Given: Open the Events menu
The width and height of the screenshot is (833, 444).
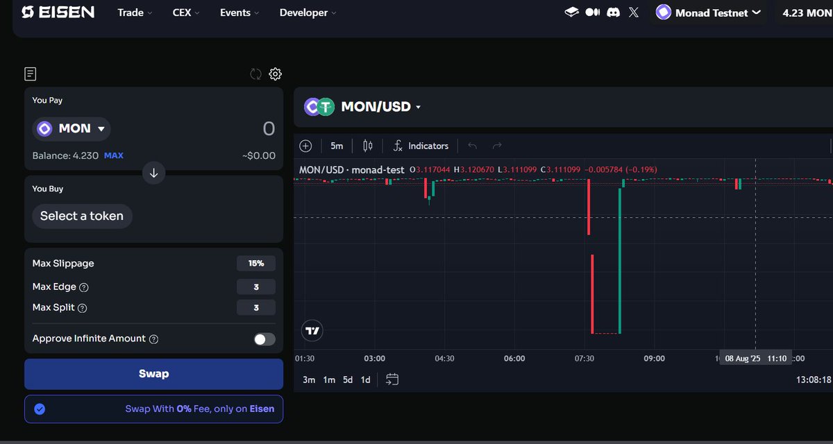Looking at the screenshot, I should pos(239,12).
